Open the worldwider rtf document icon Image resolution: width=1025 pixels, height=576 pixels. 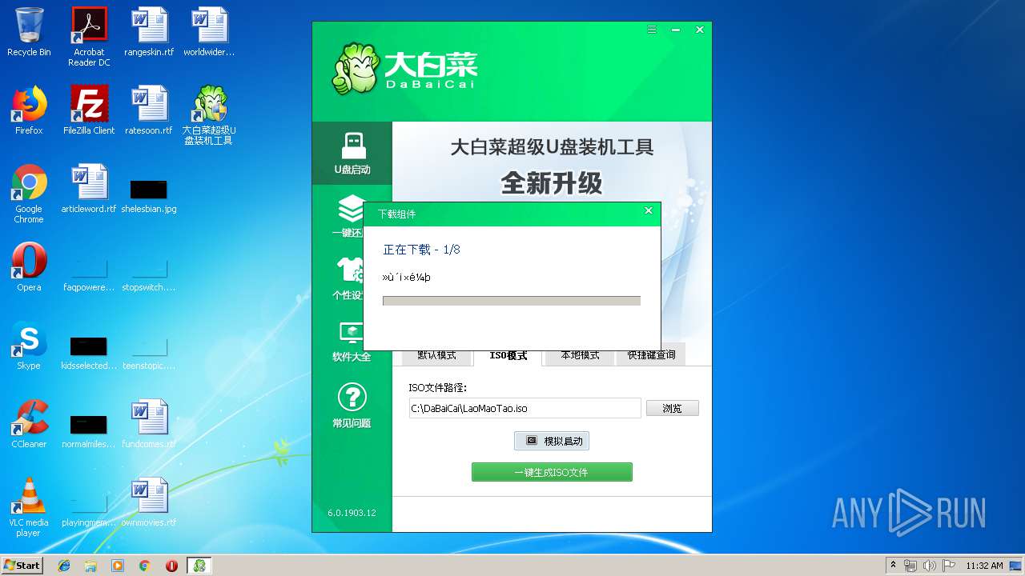(x=209, y=33)
